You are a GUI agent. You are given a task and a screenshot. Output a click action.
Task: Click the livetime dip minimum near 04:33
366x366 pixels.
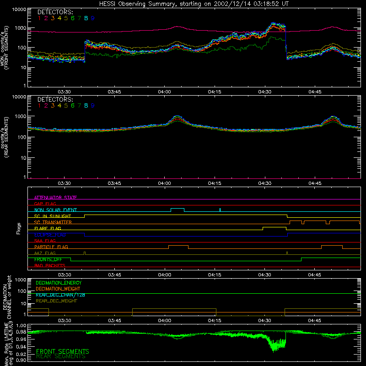[x=274, y=350]
